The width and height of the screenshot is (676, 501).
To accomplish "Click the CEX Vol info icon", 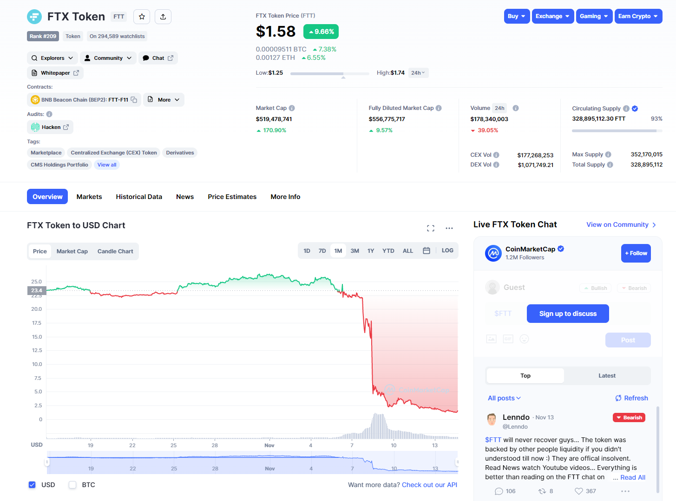I will click(496, 155).
